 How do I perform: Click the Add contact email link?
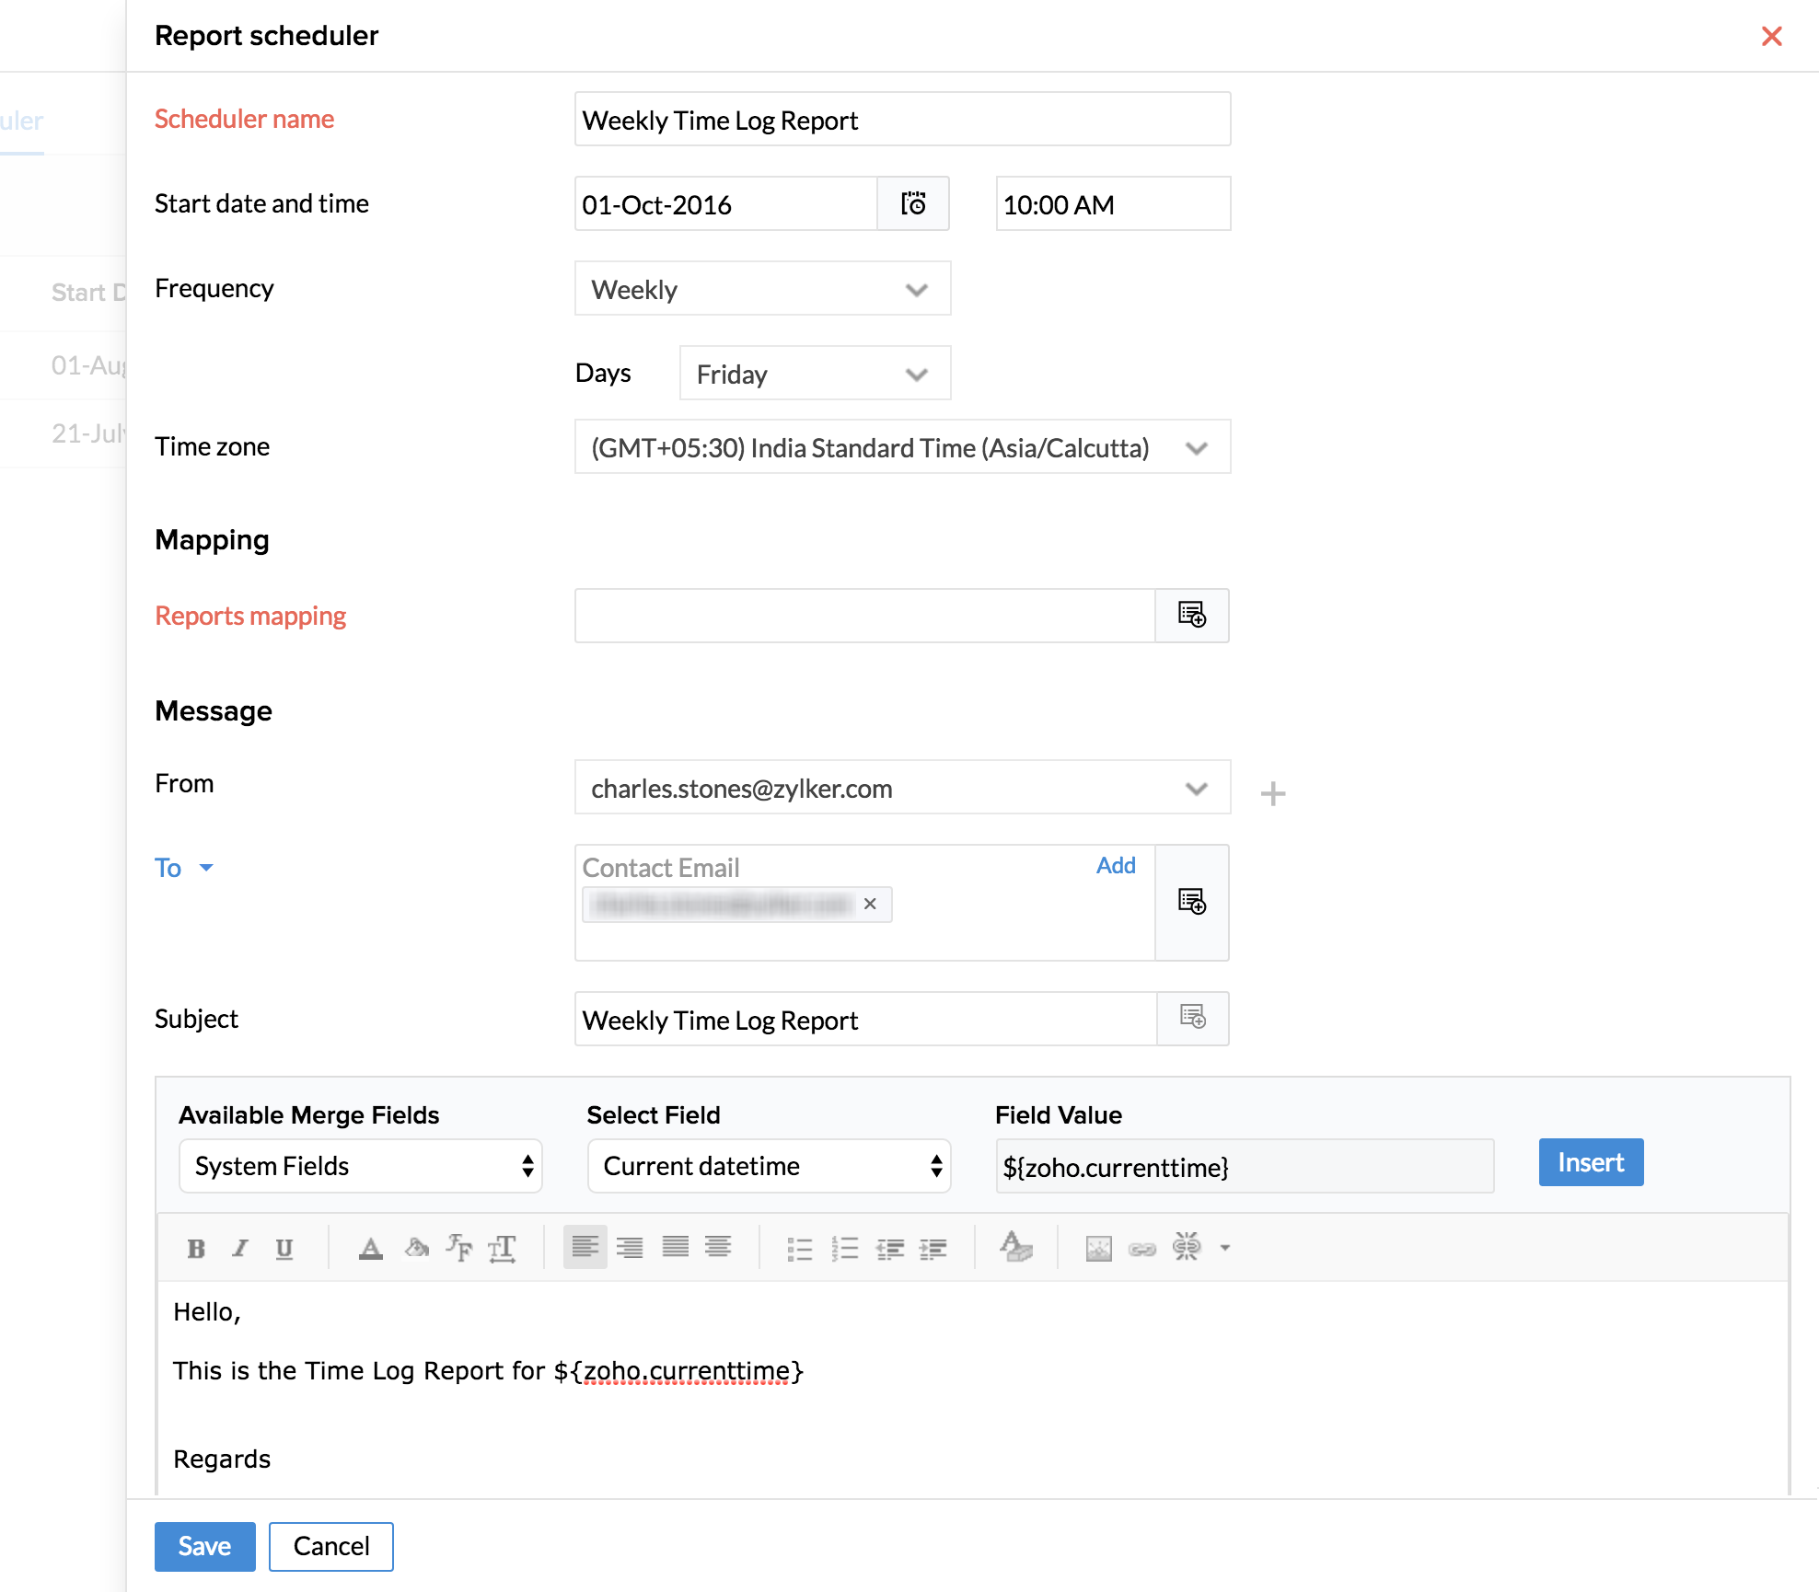coord(1116,865)
